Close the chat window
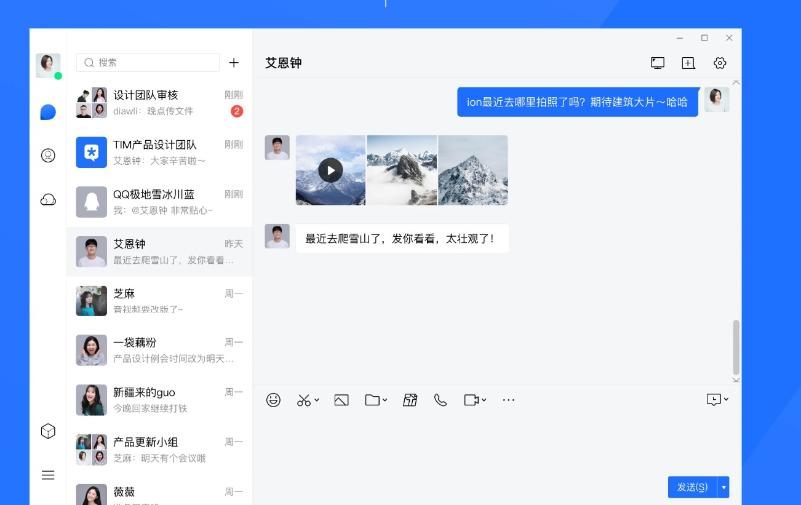This screenshot has width=801, height=505. (x=729, y=38)
